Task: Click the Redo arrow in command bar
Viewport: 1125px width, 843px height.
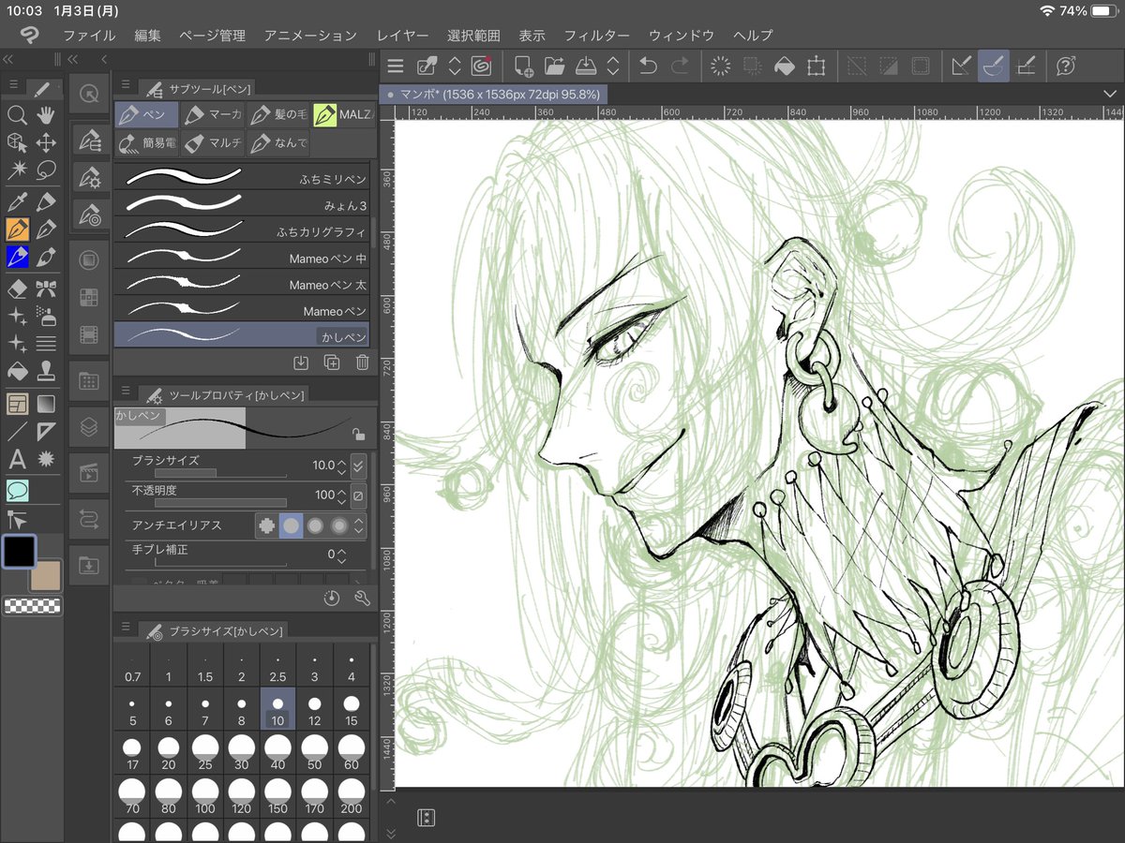Action: tap(680, 66)
